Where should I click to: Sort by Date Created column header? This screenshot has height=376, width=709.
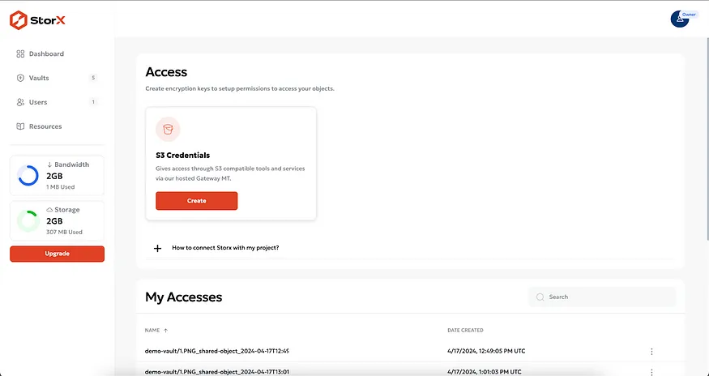click(x=465, y=331)
